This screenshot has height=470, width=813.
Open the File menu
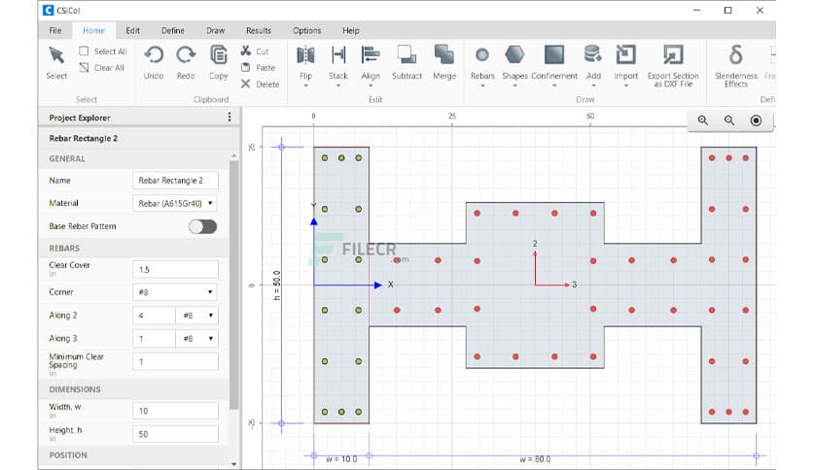(55, 30)
